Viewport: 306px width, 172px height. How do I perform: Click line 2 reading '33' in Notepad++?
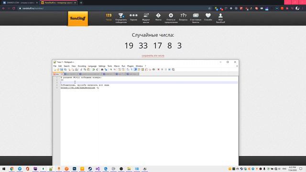tap(62, 80)
